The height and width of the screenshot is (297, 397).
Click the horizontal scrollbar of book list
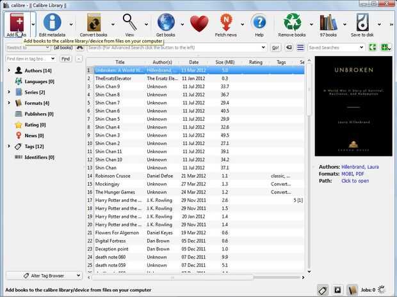(x=172, y=277)
